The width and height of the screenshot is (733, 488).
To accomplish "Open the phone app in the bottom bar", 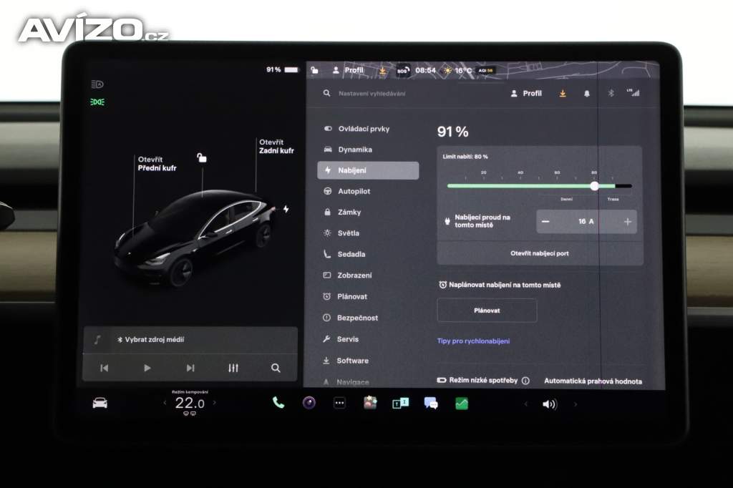I will click(278, 403).
